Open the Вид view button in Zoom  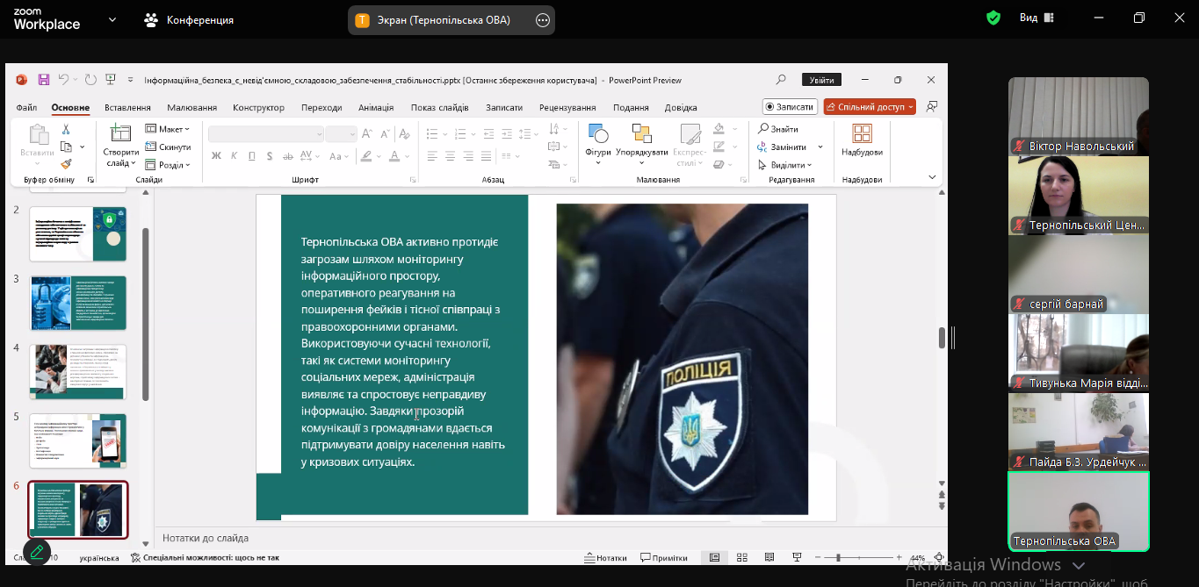click(1036, 18)
